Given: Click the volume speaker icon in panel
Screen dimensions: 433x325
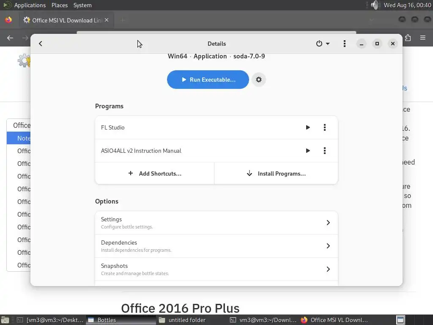Looking at the screenshot, I should 375,5.
